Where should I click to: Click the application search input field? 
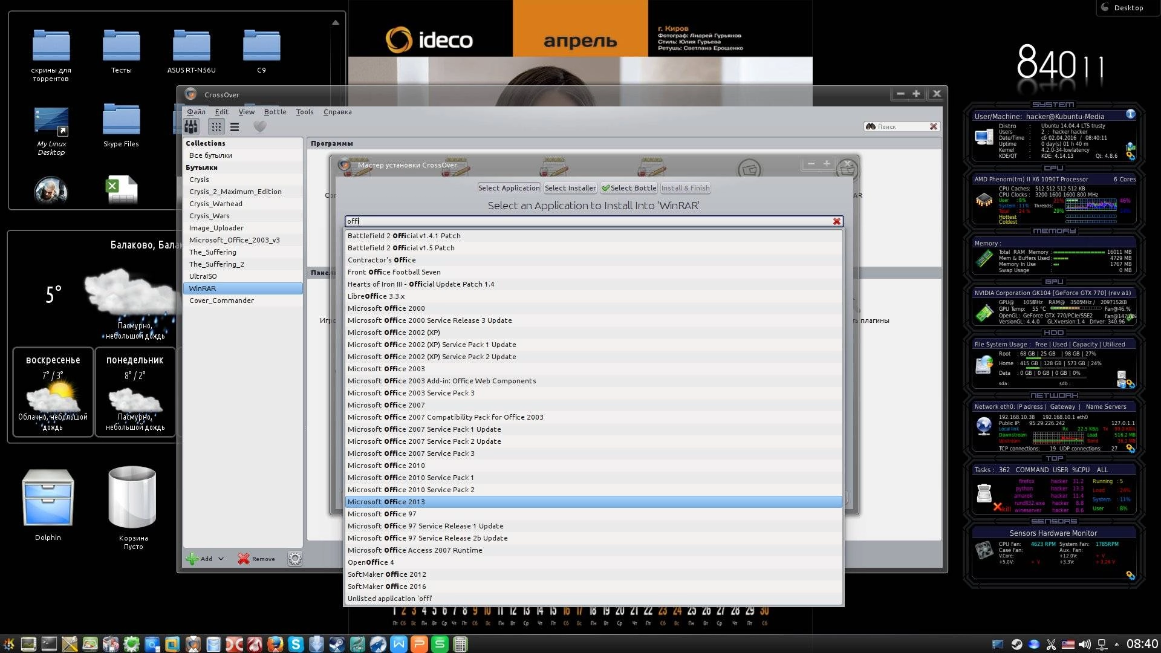[590, 221]
